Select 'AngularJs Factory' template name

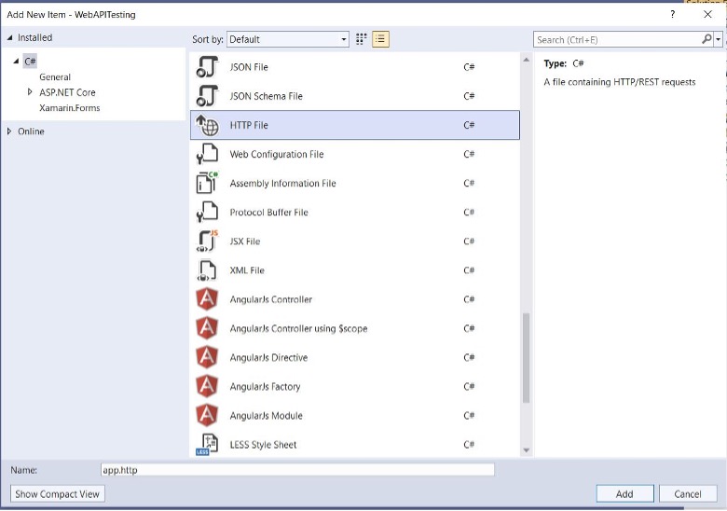point(266,387)
